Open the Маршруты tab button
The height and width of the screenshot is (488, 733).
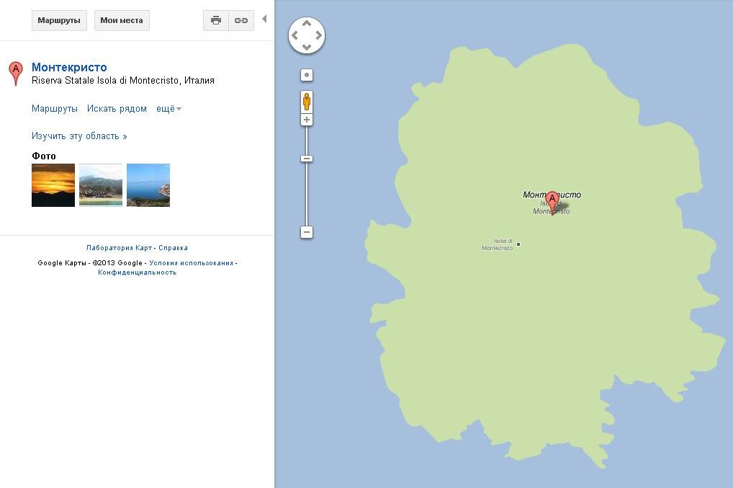59,21
